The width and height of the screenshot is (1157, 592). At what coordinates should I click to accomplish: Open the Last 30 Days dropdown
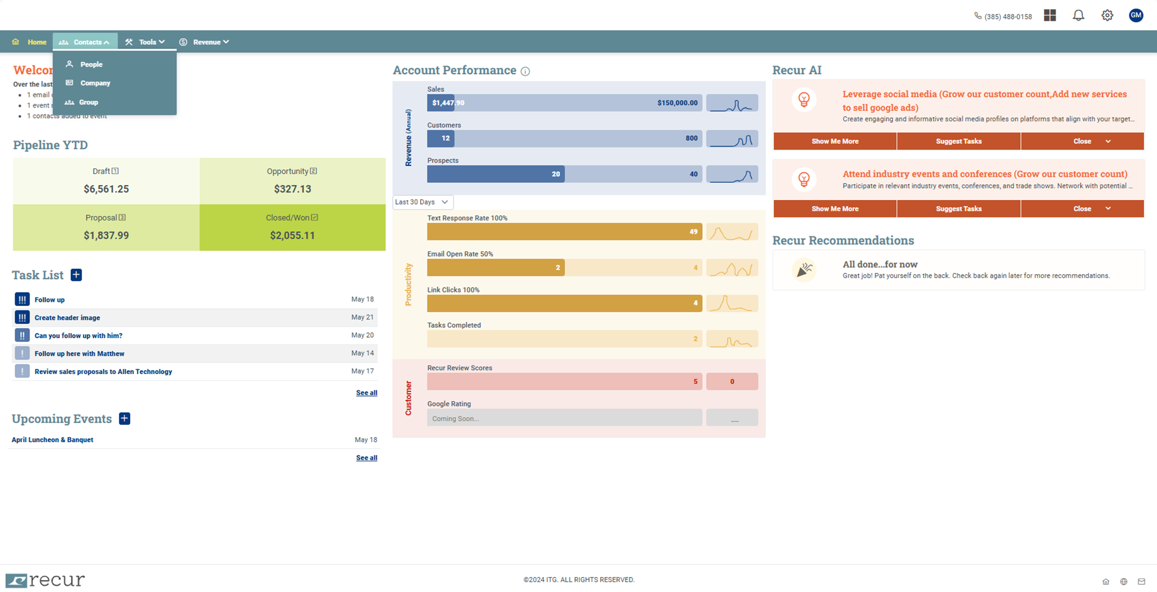pyautogui.click(x=422, y=202)
